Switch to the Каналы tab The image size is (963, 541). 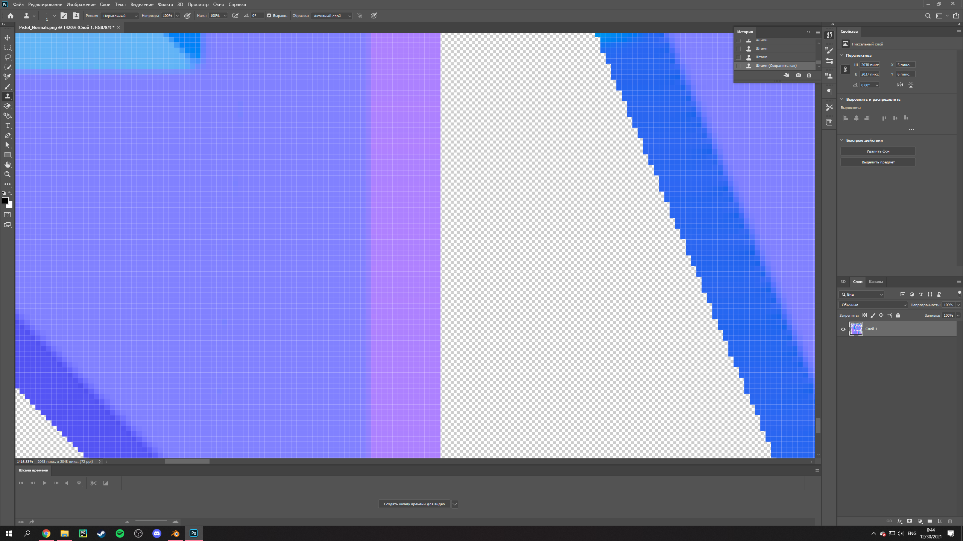point(876,281)
